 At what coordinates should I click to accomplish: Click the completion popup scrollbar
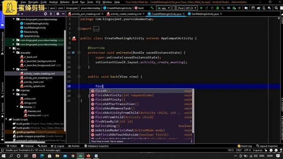click(193, 111)
